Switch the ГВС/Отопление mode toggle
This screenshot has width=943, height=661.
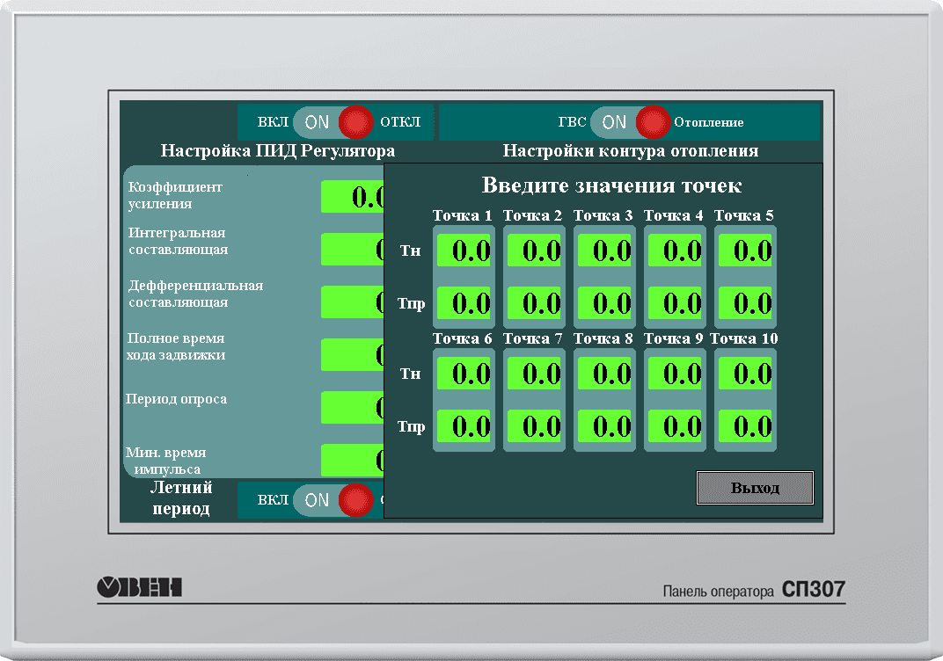coord(631,122)
